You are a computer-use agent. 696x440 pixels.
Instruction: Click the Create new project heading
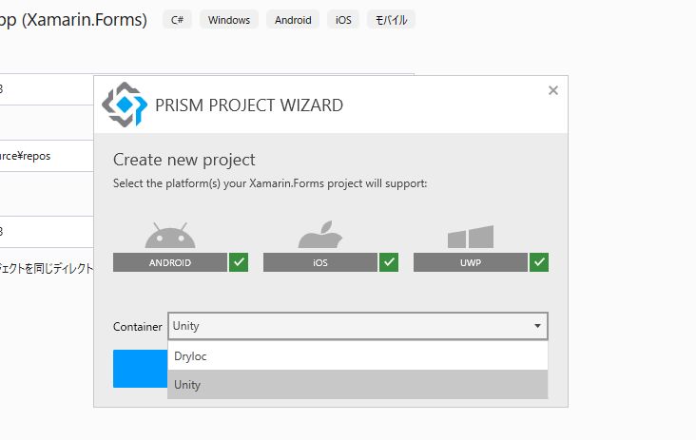(184, 160)
